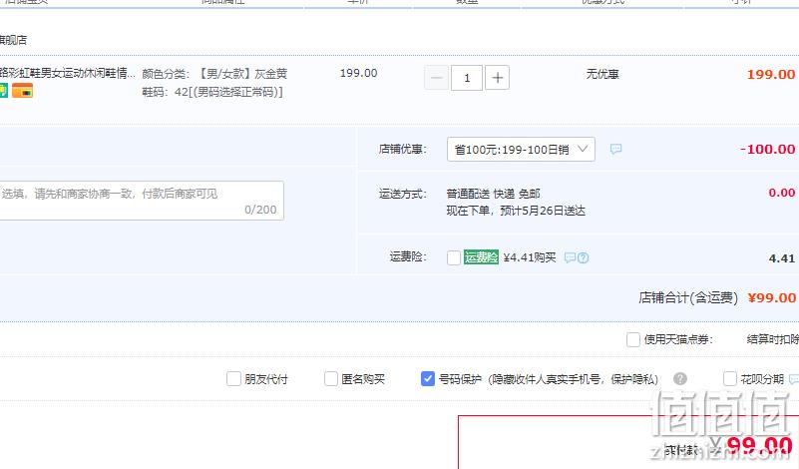This screenshot has width=799, height=469.
Task: Decrease quantity with the minus button
Action: click(436, 78)
